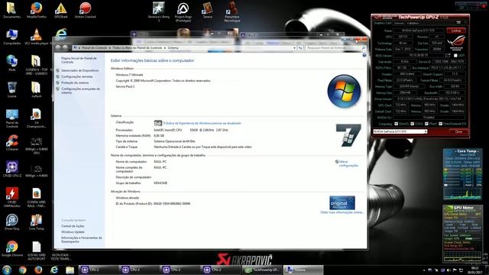Click the GPU Meter desktop gadget header
This screenshot has width=489, height=275.
tap(464, 208)
